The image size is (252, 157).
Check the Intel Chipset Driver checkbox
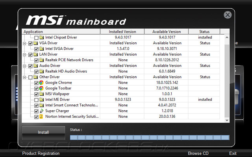pyautogui.click(x=36, y=38)
